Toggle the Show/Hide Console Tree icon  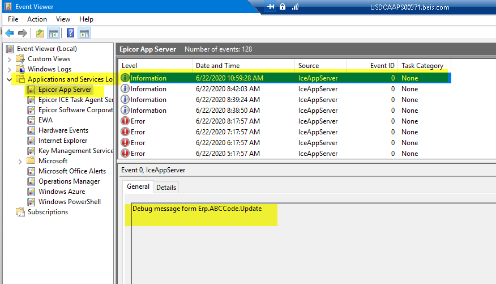tap(53, 33)
